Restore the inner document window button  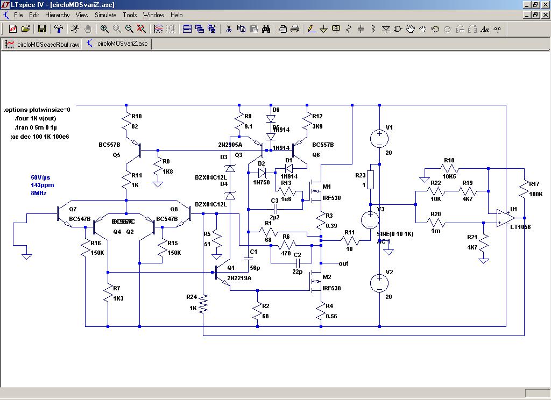click(x=535, y=15)
